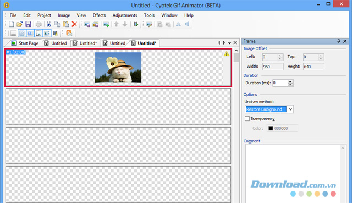Open the File menu
The width and height of the screenshot is (352, 203).
pyautogui.click(x=13, y=15)
